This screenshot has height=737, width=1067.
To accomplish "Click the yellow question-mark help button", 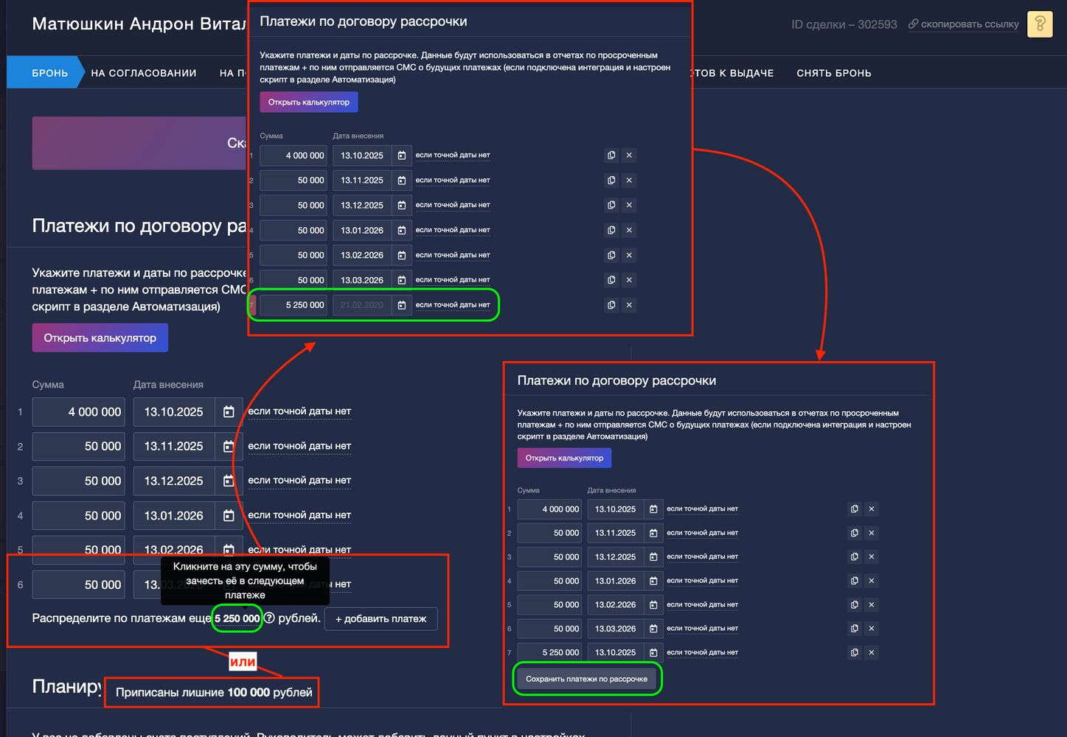I will (1040, 24).
